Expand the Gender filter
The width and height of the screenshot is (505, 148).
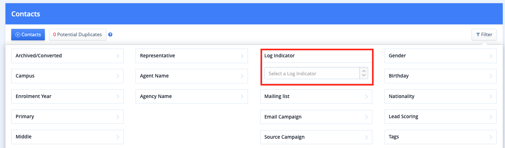pos(441,56)
